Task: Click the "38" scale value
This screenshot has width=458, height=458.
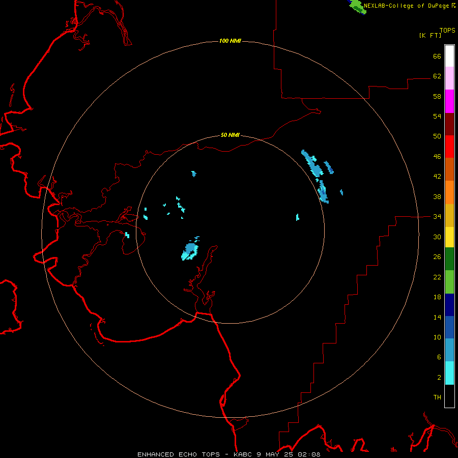Action: coord(437,196)
